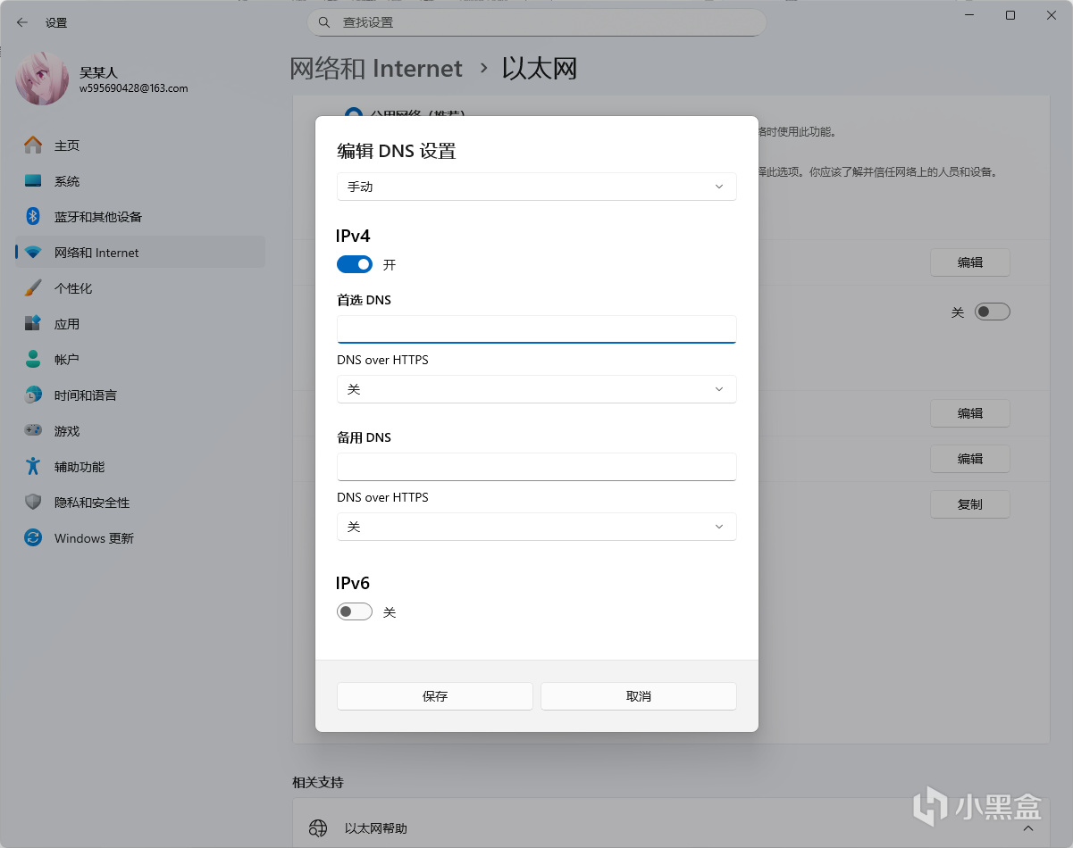
Task: Save the DNS settings
Action: [435, 696]
